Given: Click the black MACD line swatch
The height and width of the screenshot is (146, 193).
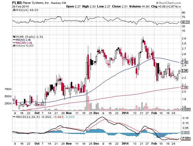Looking at the screenshot, I should pos(14,117).
